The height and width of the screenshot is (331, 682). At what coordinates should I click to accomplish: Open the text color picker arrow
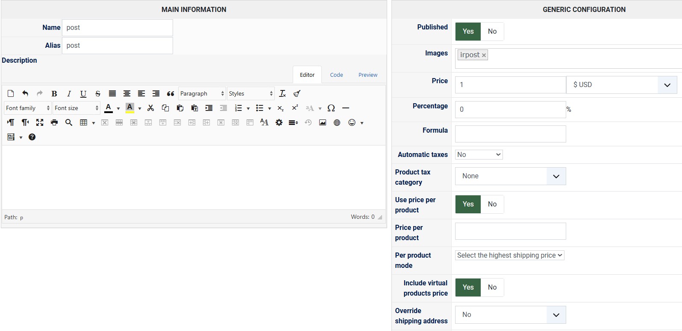pyautogui.click(x=118, y=109)
